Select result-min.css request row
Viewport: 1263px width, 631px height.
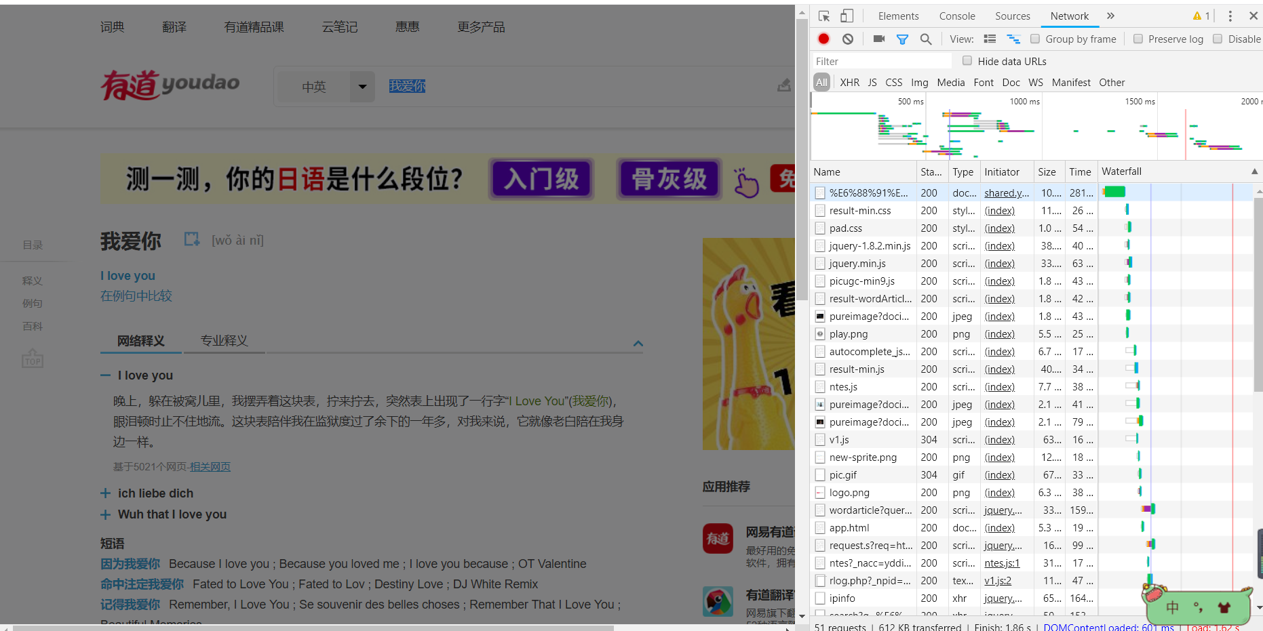(1031, 211)
